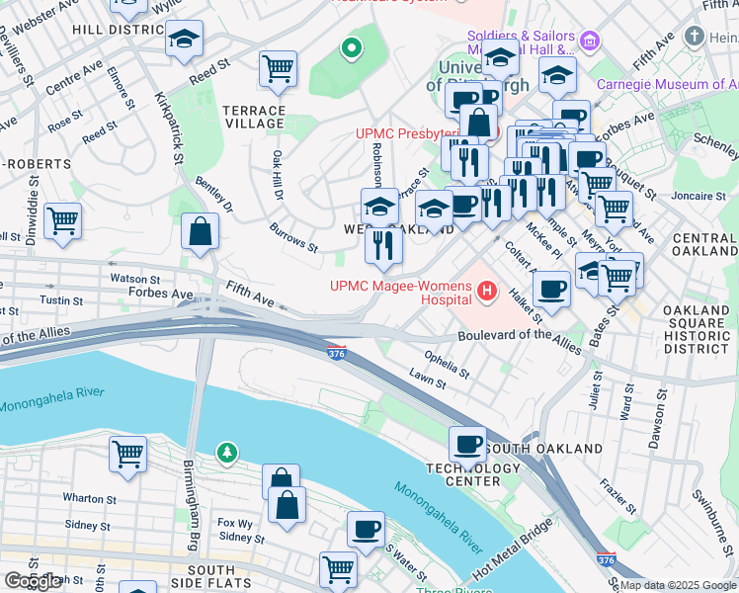The image size is (739, 593).
Task: Select the Ophelia St street label
Action: click(447, 365)
